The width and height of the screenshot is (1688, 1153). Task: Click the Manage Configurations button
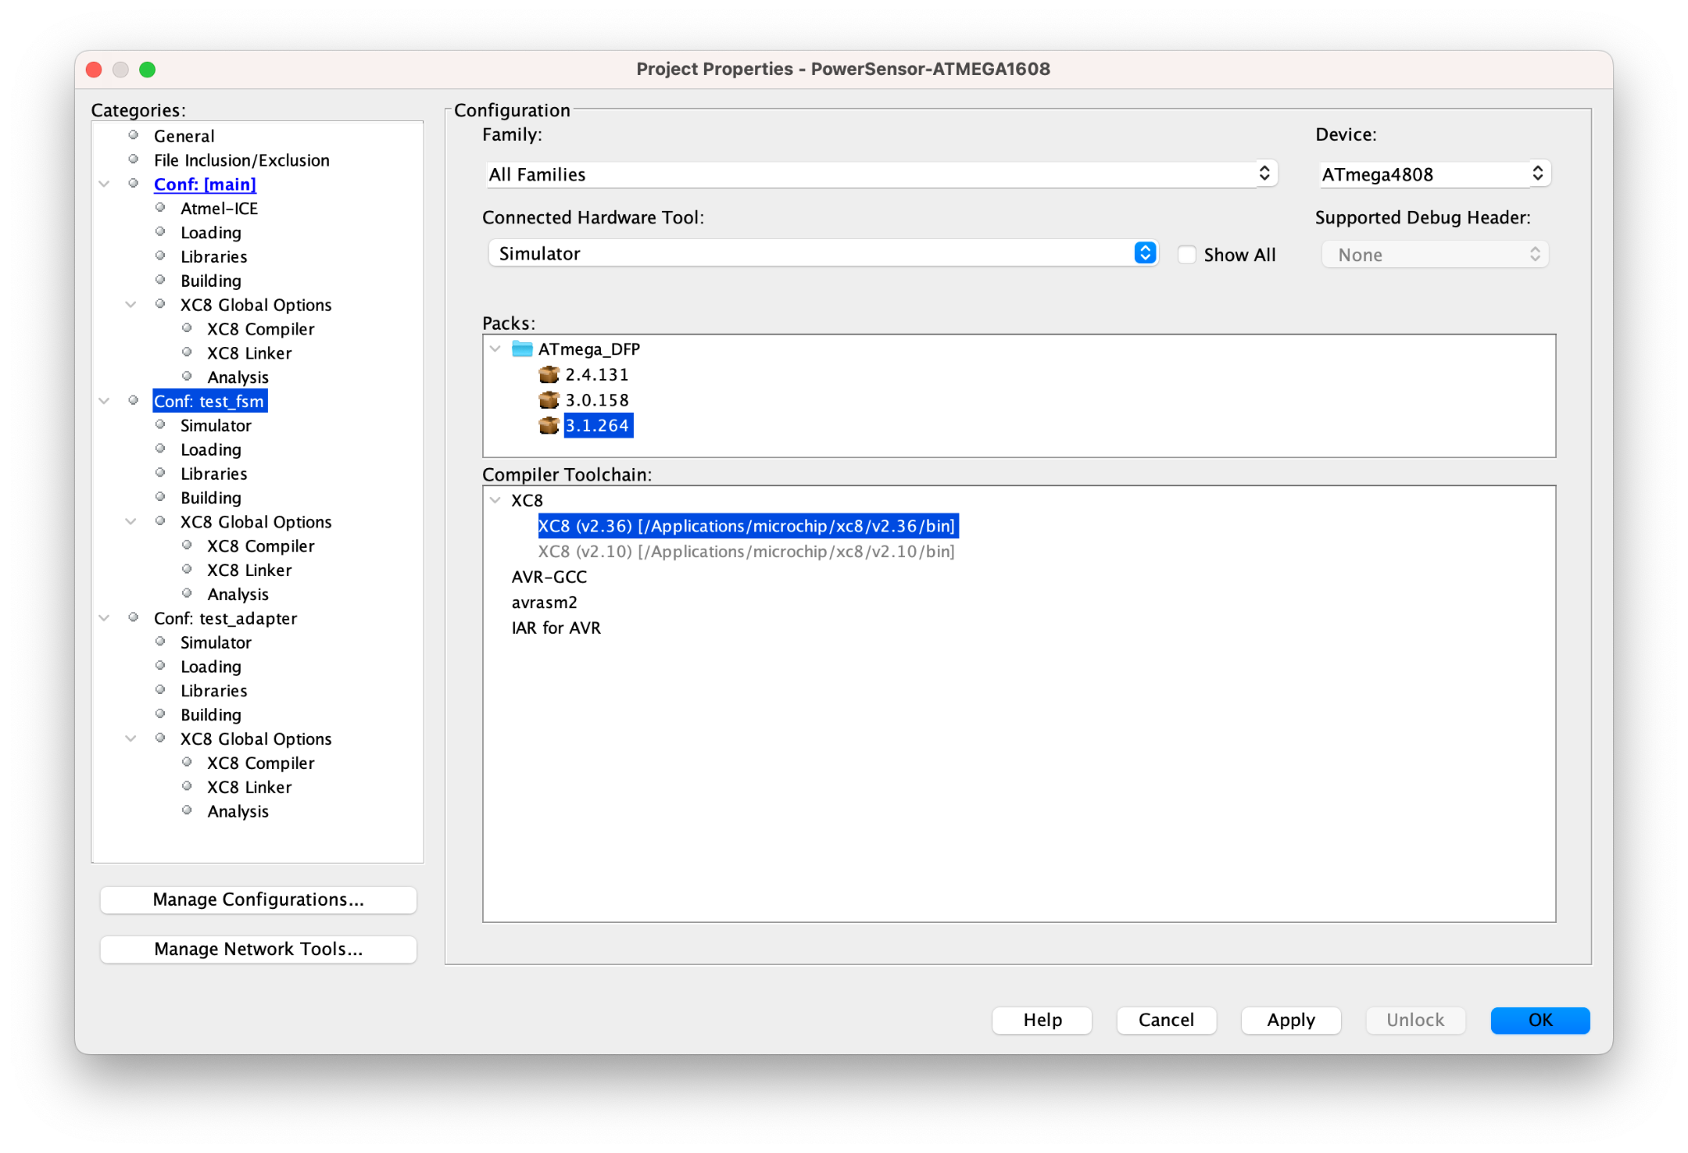point(258,899)
